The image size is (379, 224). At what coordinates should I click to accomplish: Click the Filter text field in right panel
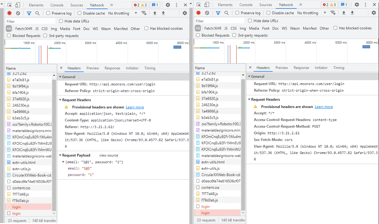(219, 21)
